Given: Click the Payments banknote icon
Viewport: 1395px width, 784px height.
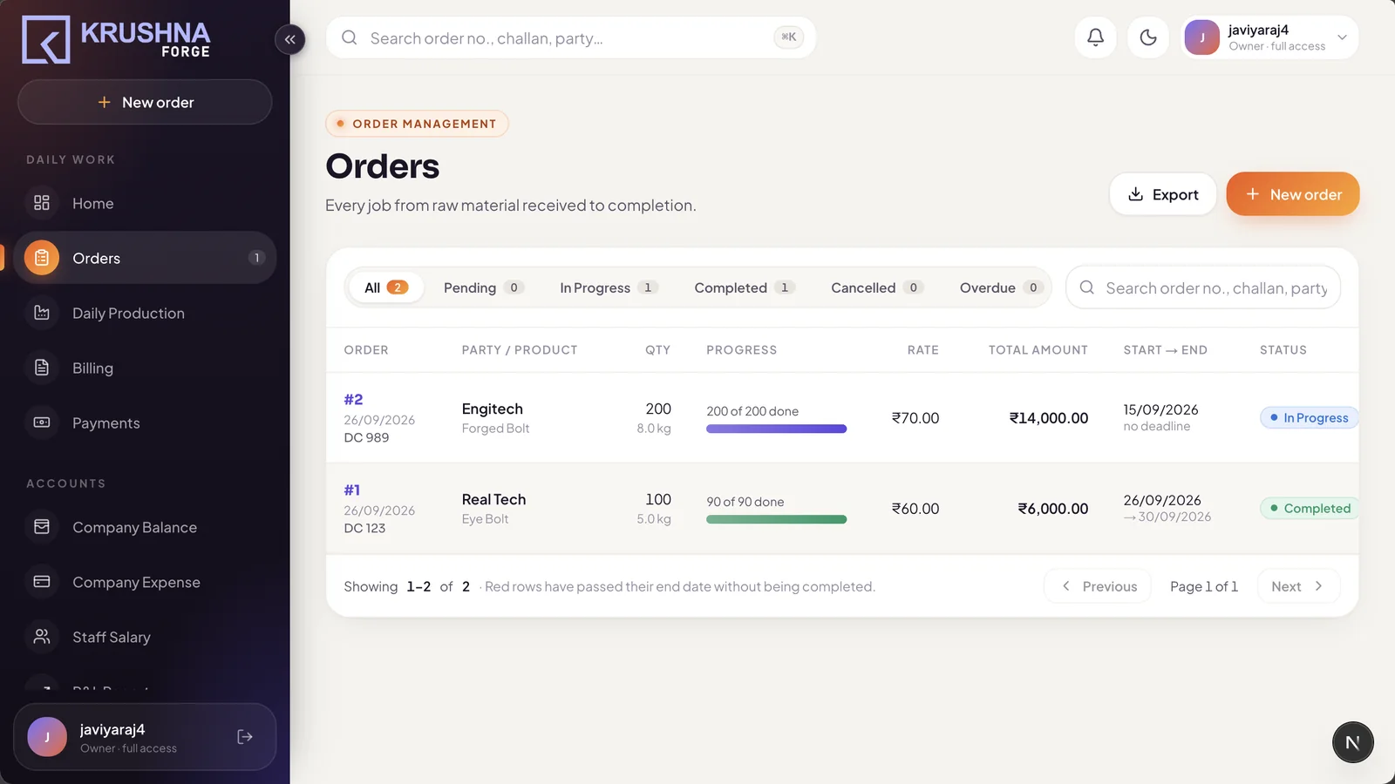Looking at the screenshot, I should coord(42,422).
